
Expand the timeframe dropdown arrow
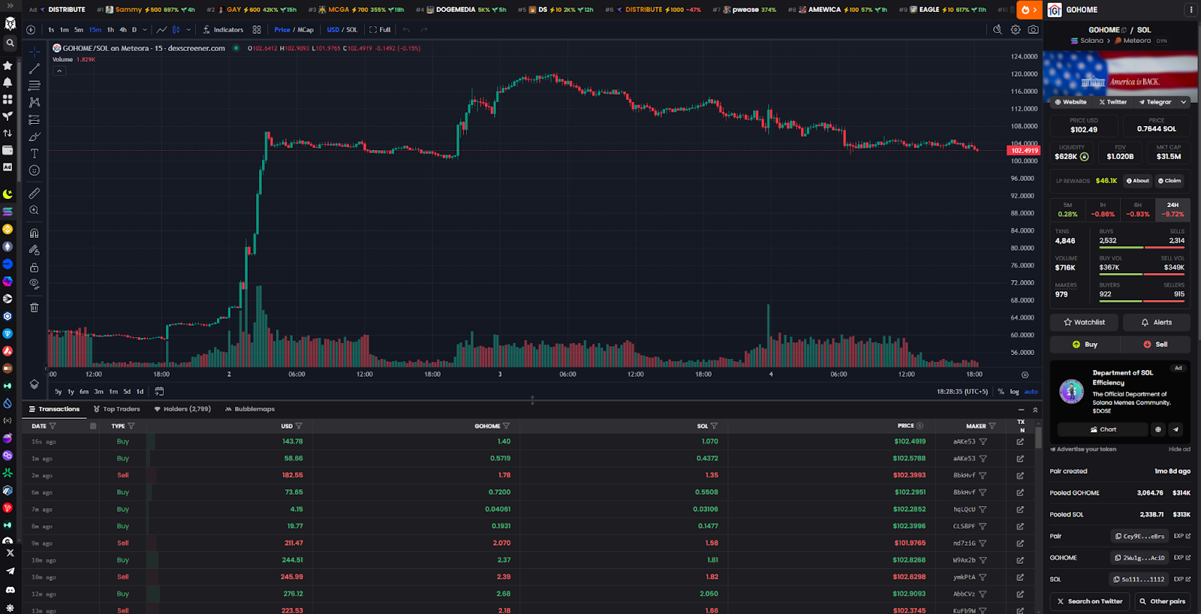point(145,30)
